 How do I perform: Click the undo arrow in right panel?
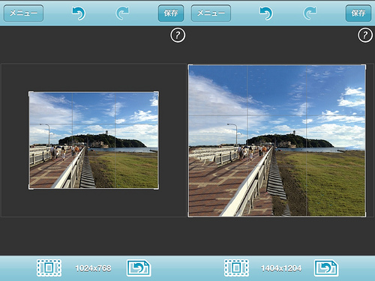[x=266, y=13]
